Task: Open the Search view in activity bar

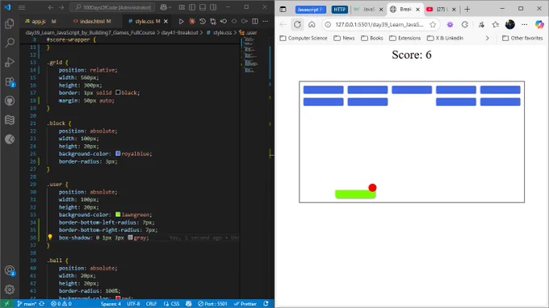Action: coord(10,43)
